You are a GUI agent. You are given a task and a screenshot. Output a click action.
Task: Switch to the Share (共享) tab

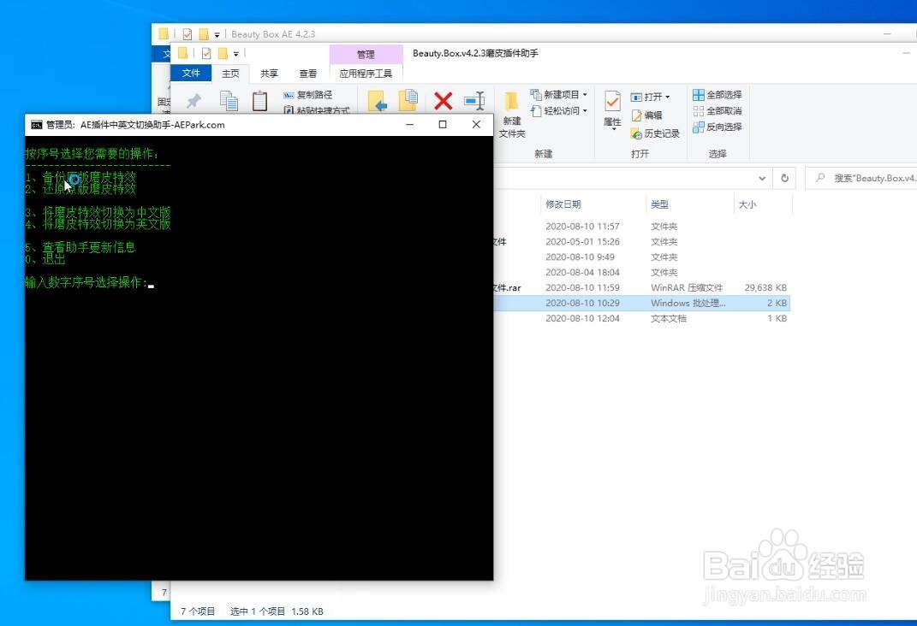coord(269,74)
